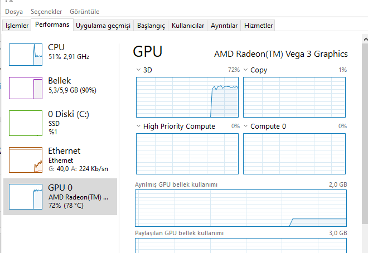The width and height of the screenshot is (368, 253).
Task: Click the GPU 0 graph thumbnail
Action: pos(26,196)
